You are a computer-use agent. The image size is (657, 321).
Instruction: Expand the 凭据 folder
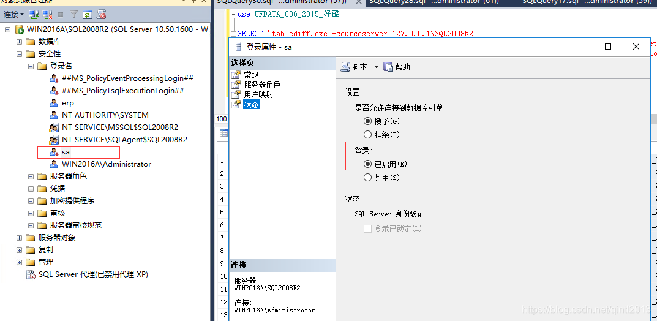[31, 189]
